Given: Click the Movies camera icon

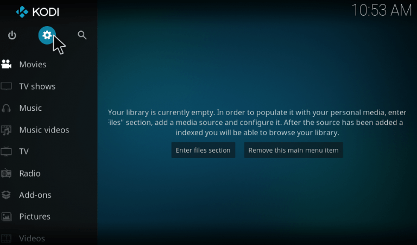Looking at the screenshot, I should click(x=7, y=65).
